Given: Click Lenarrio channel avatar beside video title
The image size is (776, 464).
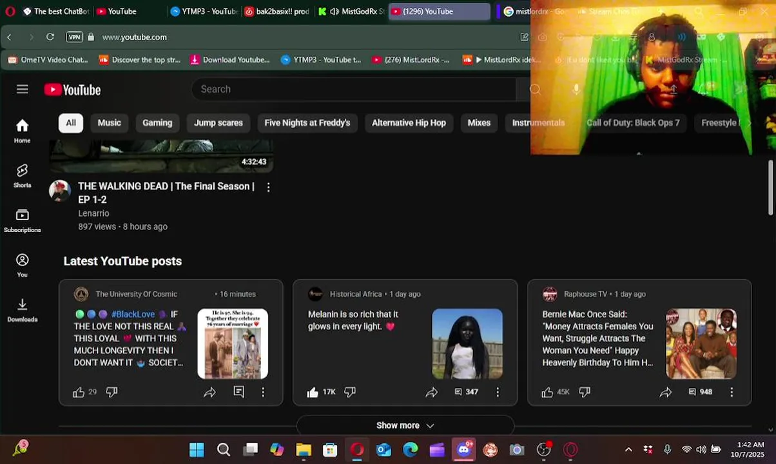Looking at the screenshot, I should coord(59,191).
